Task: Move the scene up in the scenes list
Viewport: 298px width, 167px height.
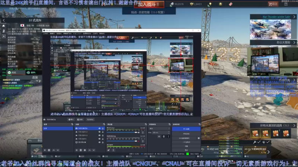Action: [54, 150]
